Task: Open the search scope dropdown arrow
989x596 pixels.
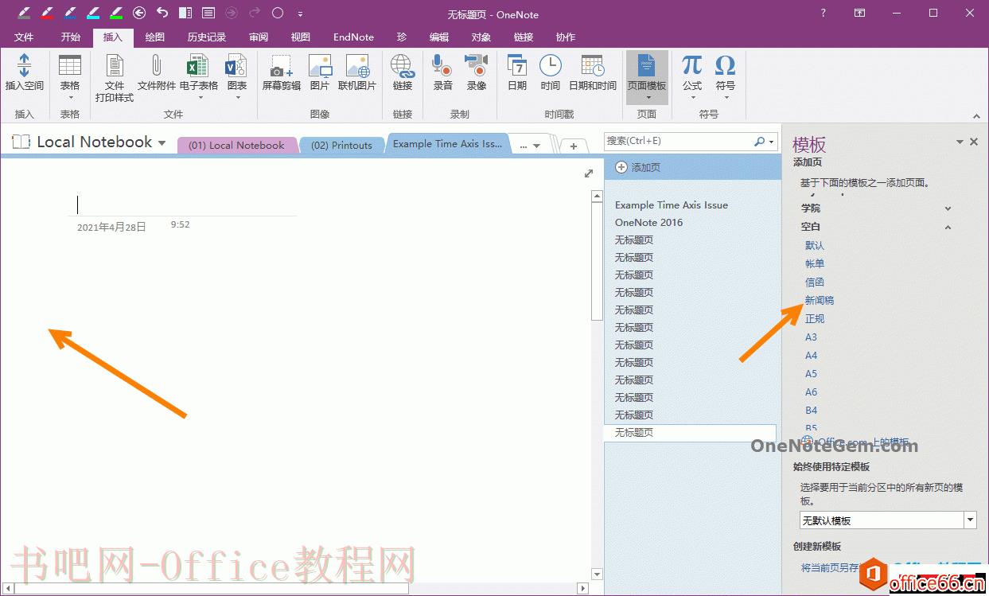Action: click(771, 141)
